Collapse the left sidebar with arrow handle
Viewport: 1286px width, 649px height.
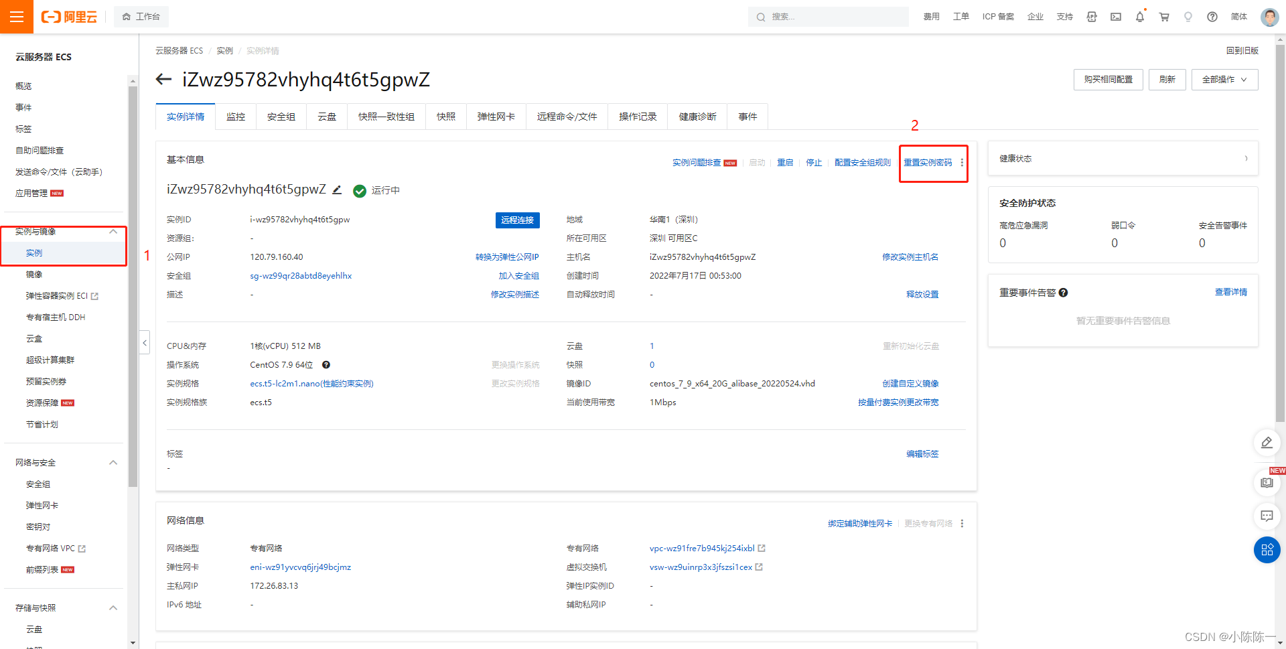145,343
